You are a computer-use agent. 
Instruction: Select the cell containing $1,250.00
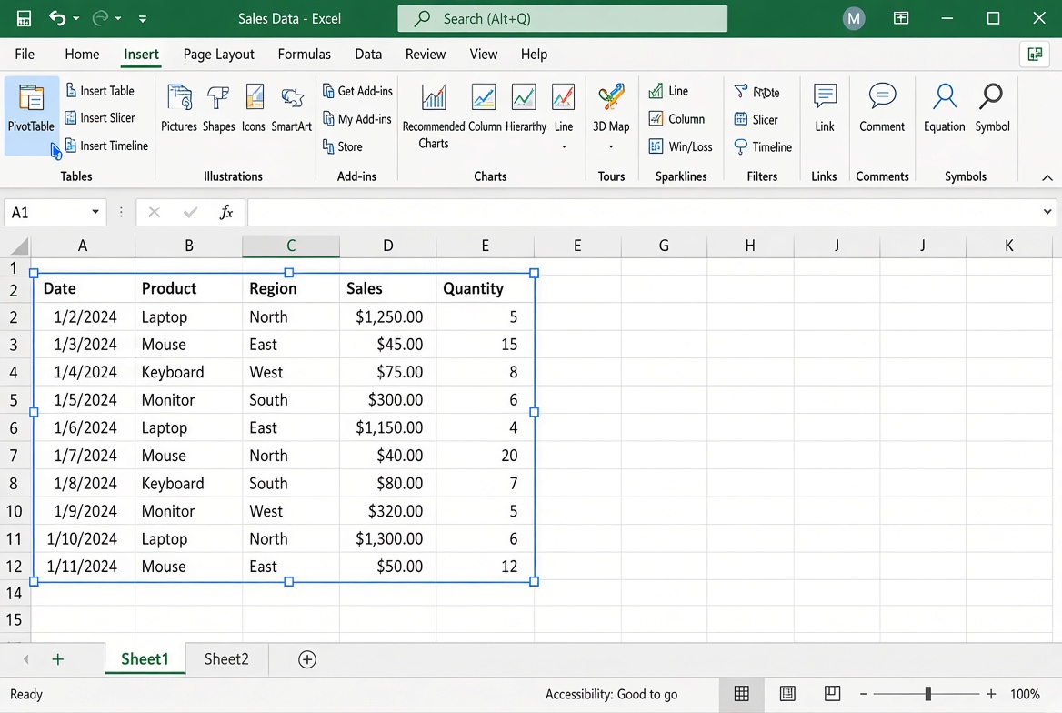(387, 316)
